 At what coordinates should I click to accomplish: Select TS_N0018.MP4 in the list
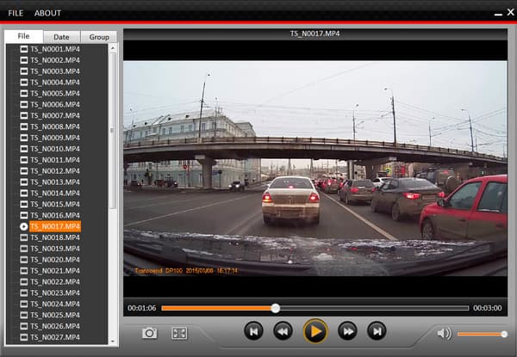[55, 237]
